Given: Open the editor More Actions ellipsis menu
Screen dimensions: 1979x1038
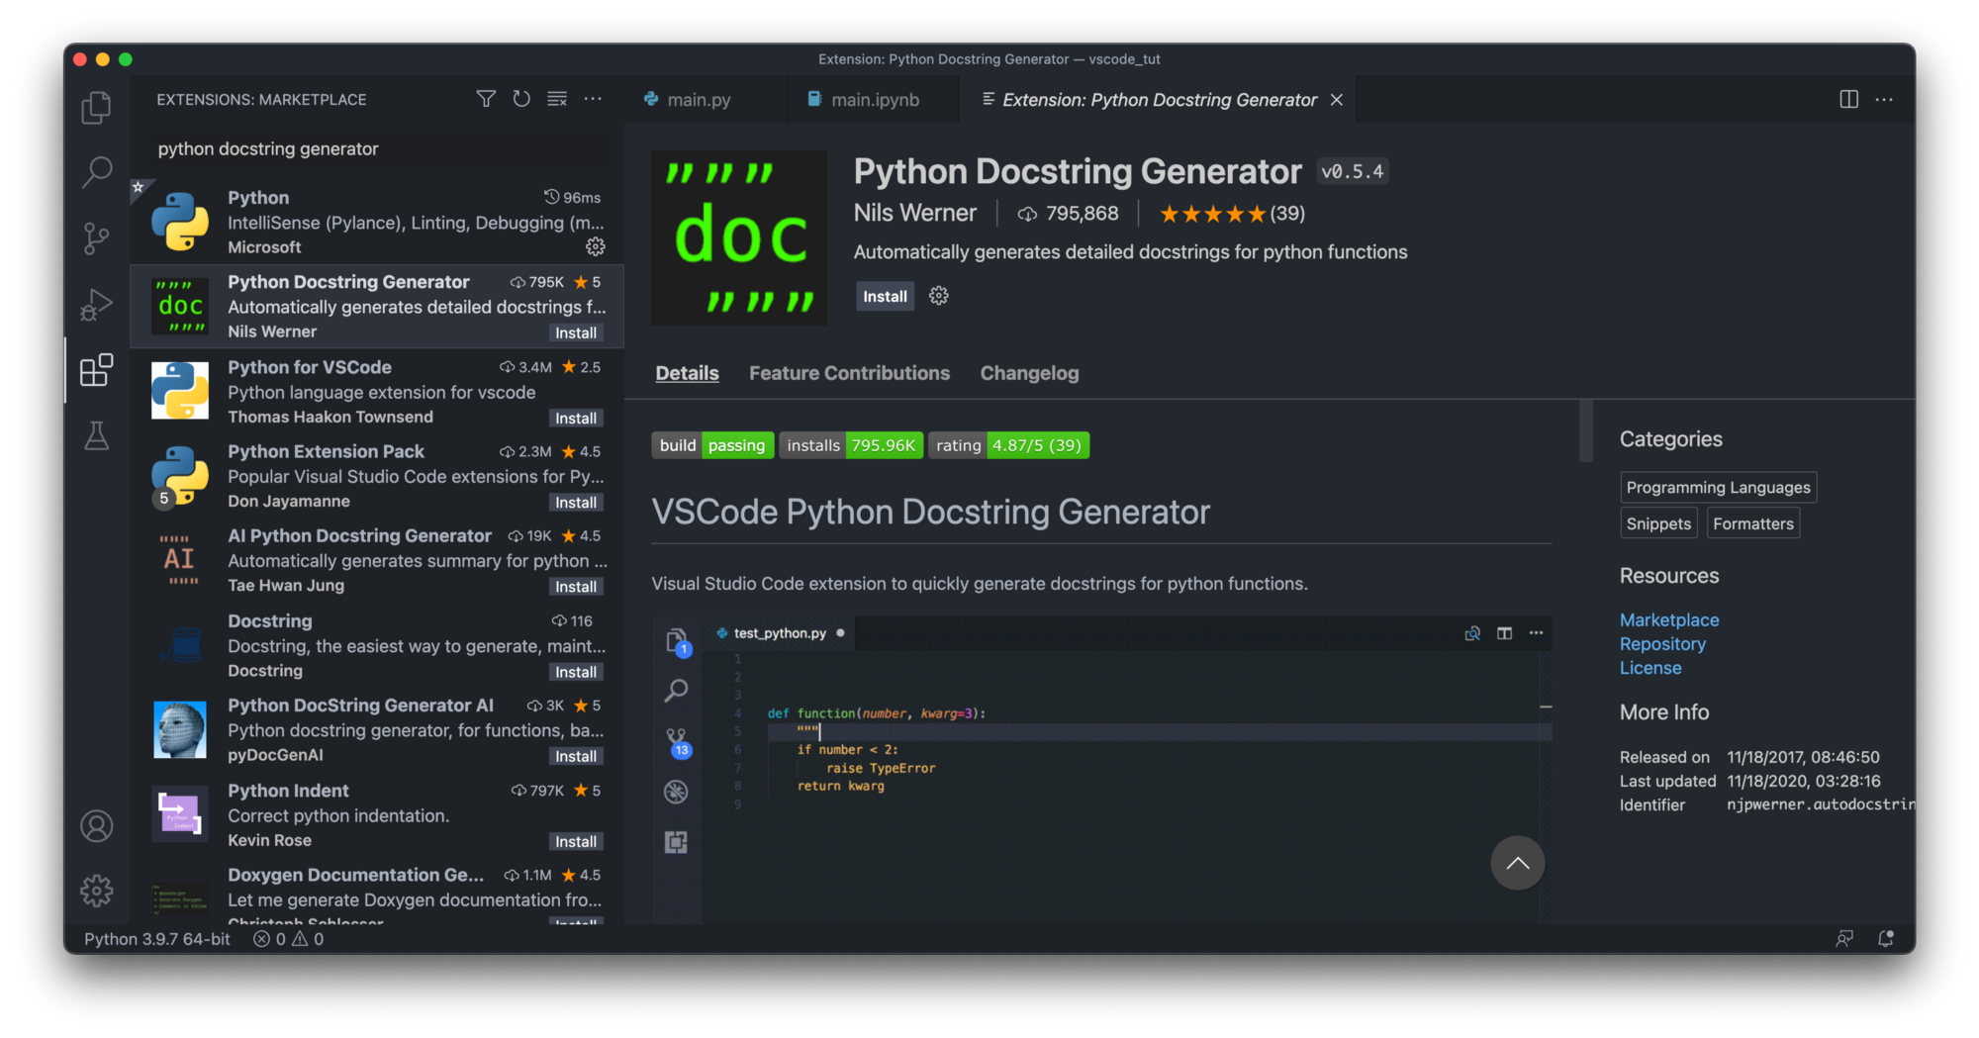Looking at the screenshot, I should click(1884, 99).
